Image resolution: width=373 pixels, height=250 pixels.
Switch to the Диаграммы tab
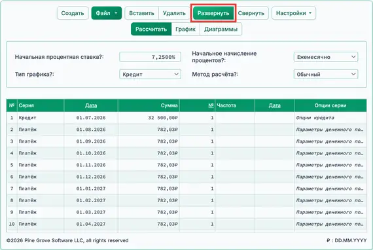(221, 29)
